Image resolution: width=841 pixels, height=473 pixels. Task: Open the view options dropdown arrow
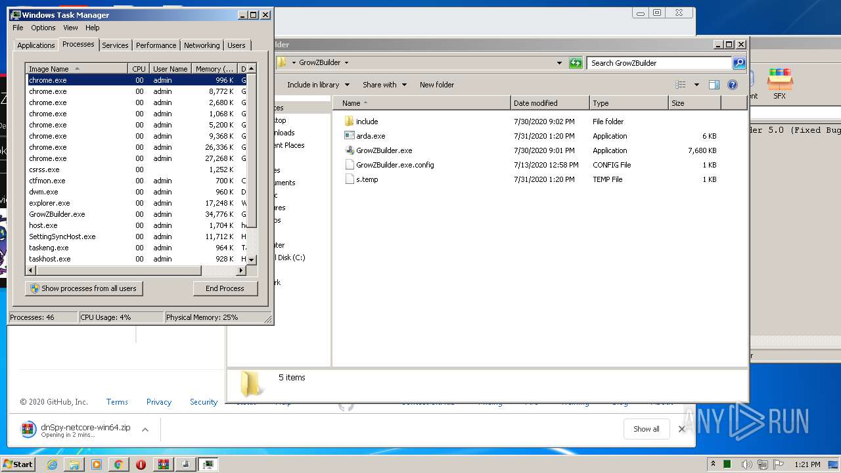(696, 85)
